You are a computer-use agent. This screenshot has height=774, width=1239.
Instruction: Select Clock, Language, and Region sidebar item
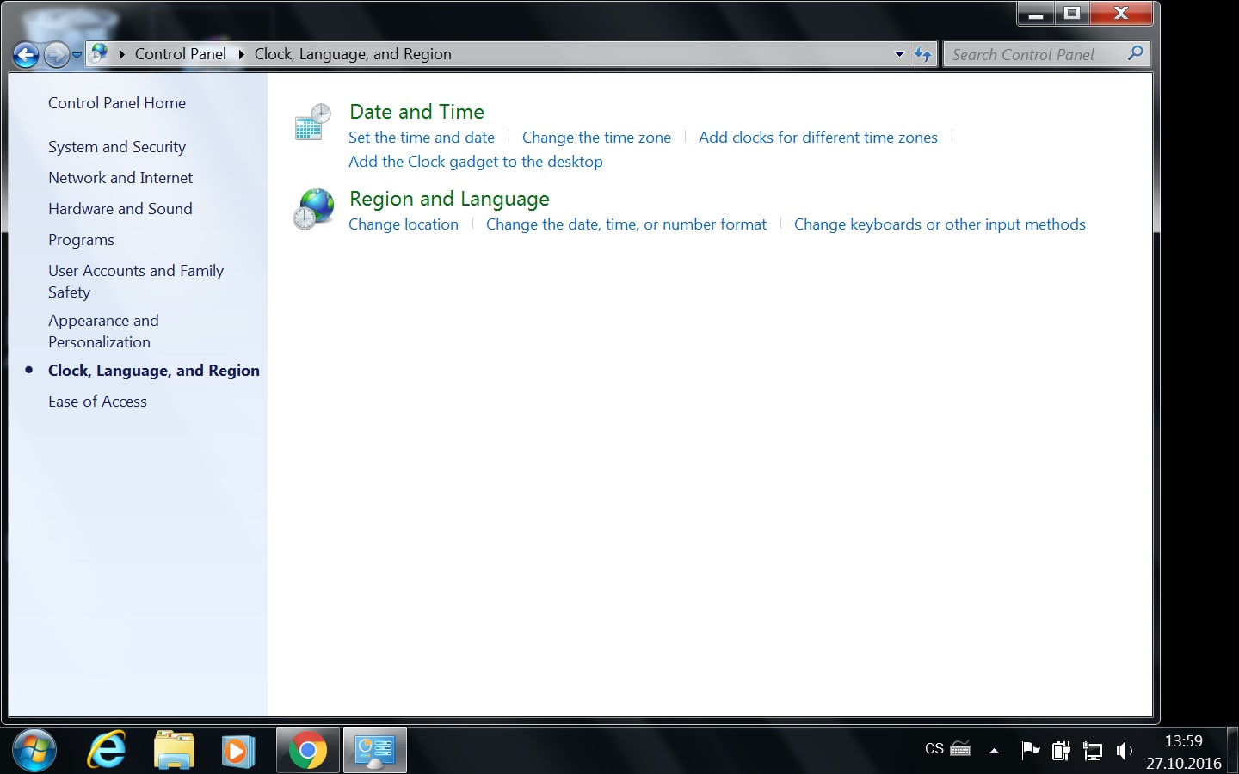(154, 371)
